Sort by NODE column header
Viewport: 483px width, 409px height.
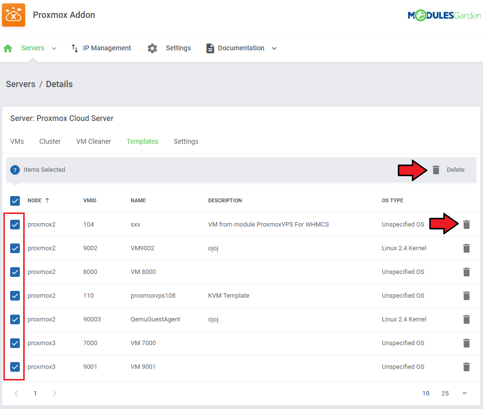pyautogui.click(x=34, y=200)
